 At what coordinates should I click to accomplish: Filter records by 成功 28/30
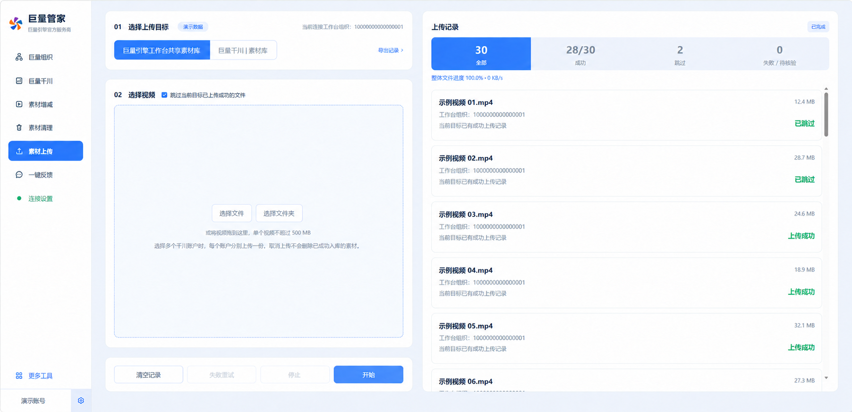(x=580, y=54)
